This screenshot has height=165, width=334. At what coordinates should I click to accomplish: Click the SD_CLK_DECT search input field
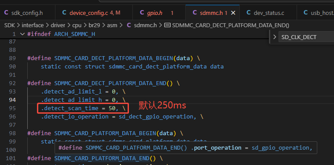(306, 37)
